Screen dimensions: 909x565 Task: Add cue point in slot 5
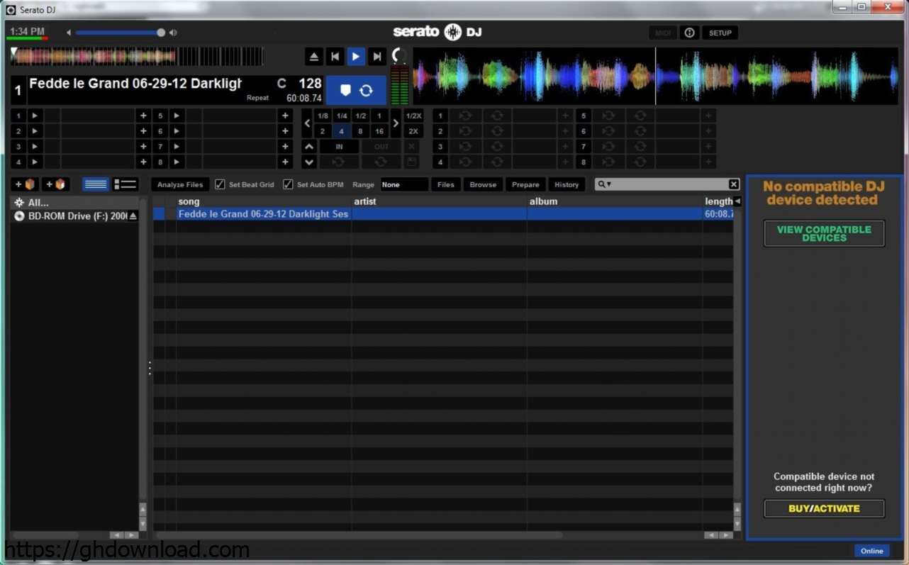click(x=285, y=116)
